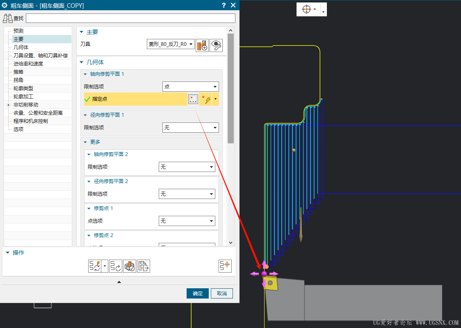Collapse 径向修剪平面 1 group

85,115
